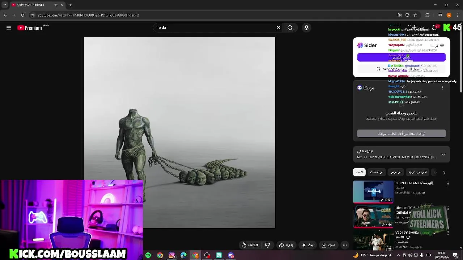Open options for LBENJ - ALAME video

(x=448, y=184)
